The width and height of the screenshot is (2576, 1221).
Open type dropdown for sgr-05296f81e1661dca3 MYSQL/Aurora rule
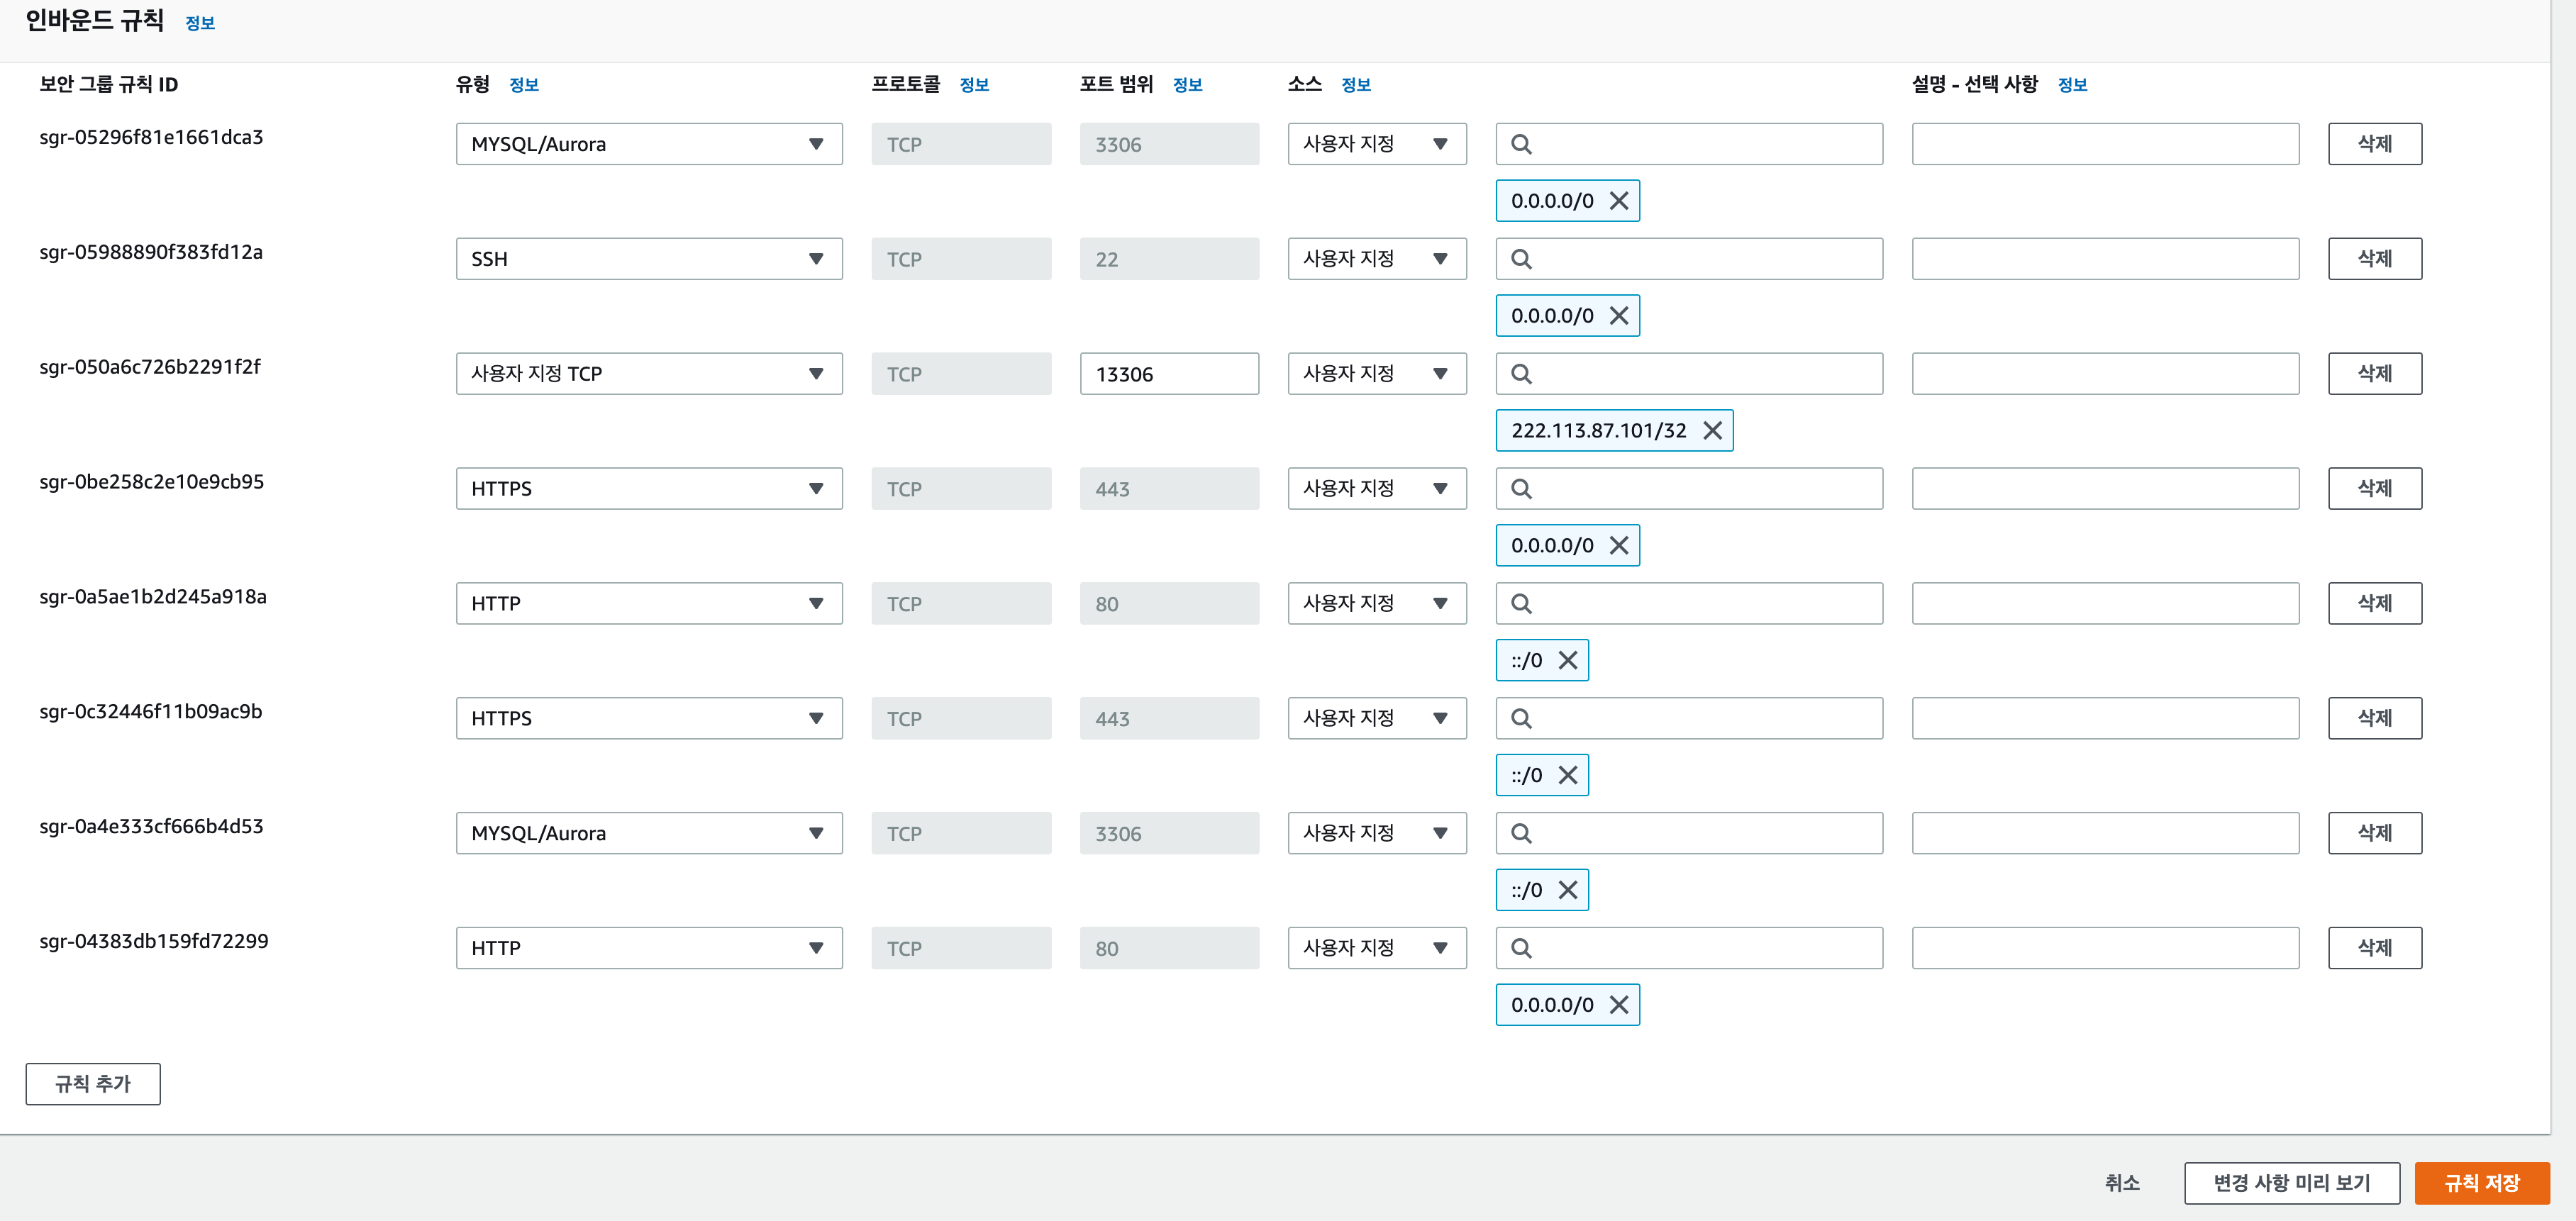pyautogui.click(x=649, y=144)
